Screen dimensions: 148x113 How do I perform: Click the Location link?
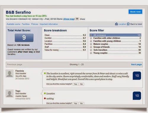(122, 24)
